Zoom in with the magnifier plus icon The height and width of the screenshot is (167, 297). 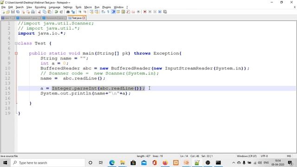(x=80, y=12)
